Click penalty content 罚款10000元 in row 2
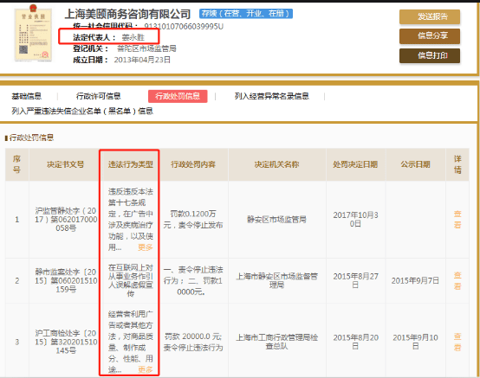480x378 pixels. 193,280
